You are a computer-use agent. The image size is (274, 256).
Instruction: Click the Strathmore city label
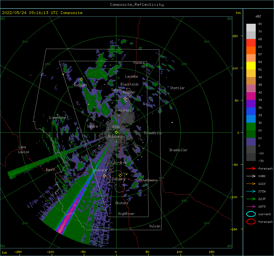click(148, 180)
